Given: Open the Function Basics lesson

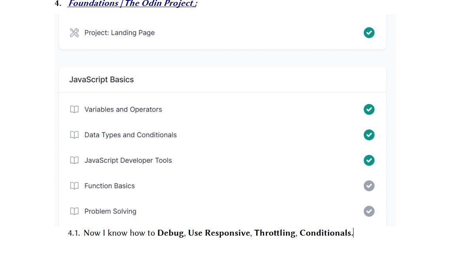Looking at the screenshot, I should [x=110, y=186].
